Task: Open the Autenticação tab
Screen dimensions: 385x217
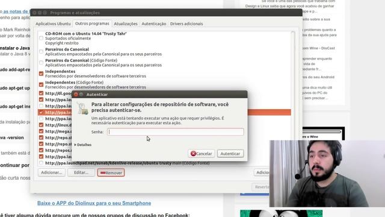Action: pos(154,24)
